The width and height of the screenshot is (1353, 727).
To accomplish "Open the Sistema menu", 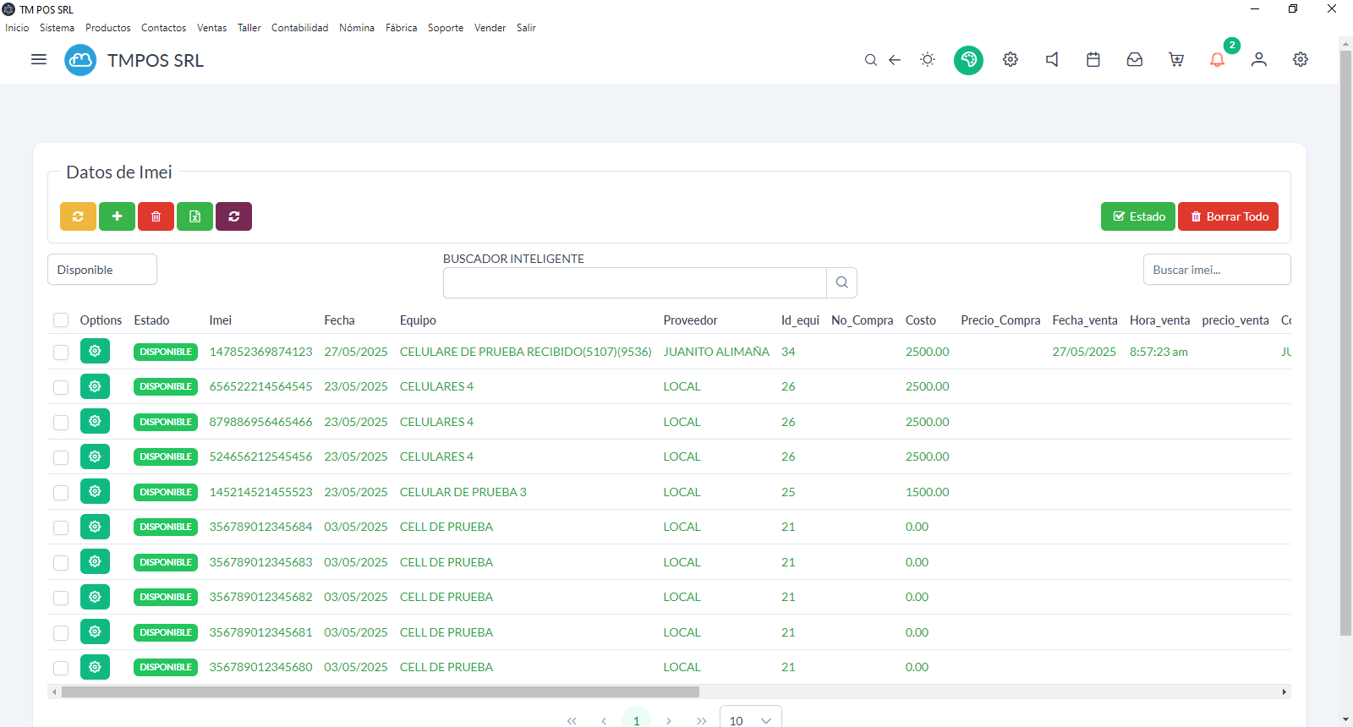I will click(57, 28).
